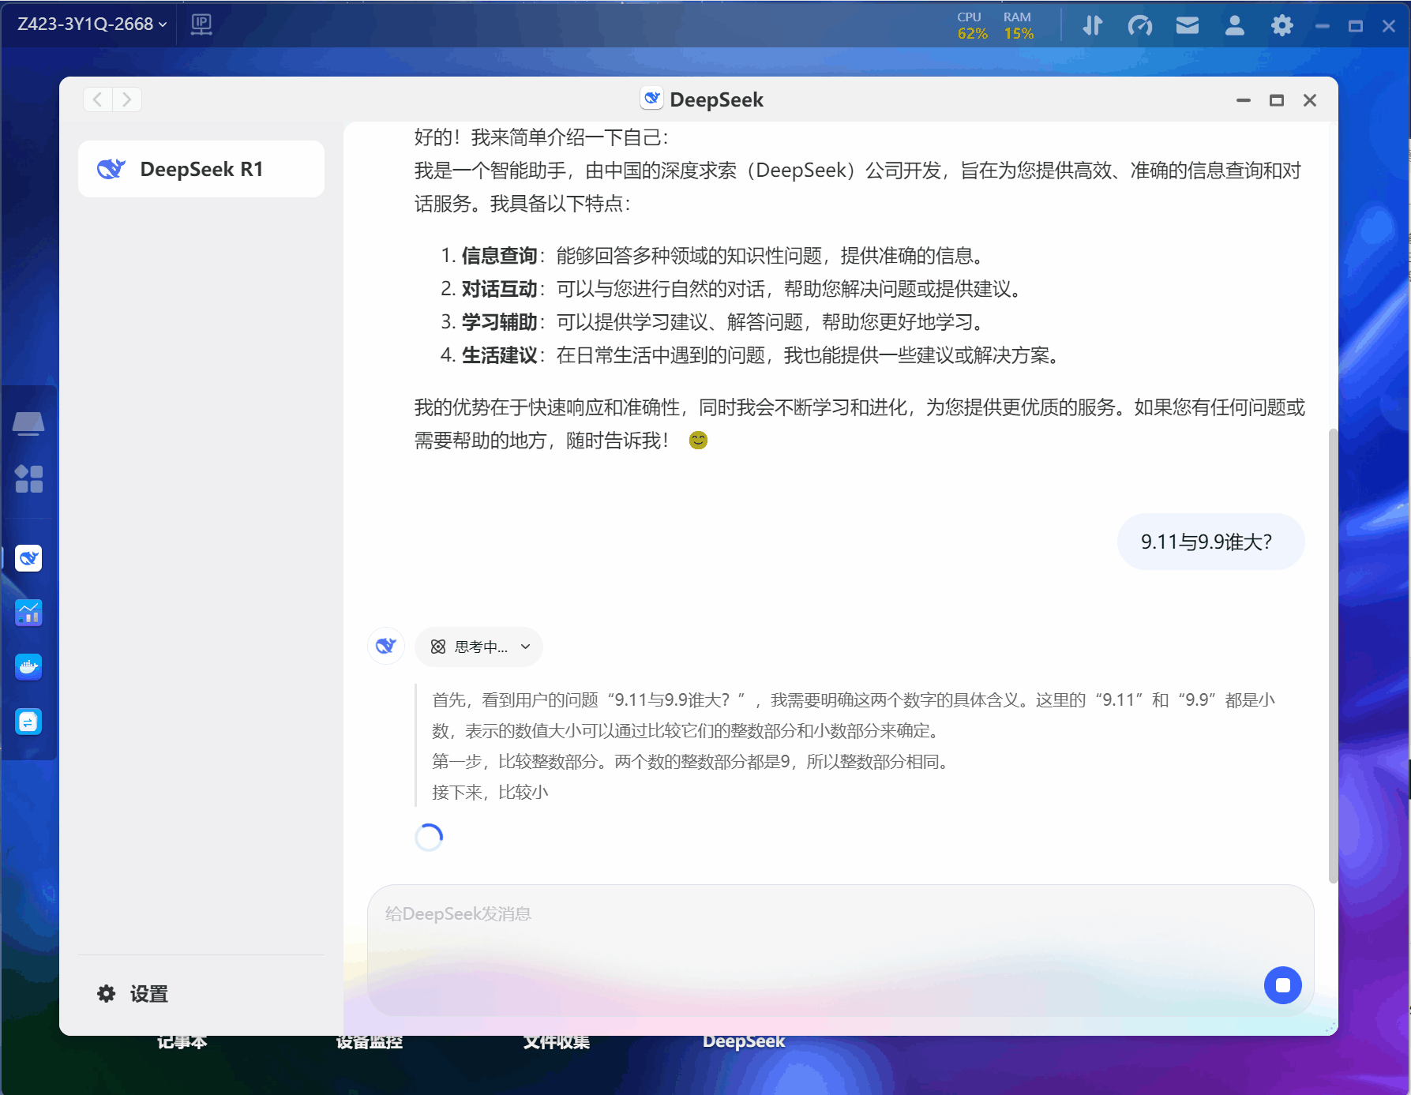The image size is (1411, 1095).
Task: Click the 学习辅助 list item
Action: click(x=713, y=322)
